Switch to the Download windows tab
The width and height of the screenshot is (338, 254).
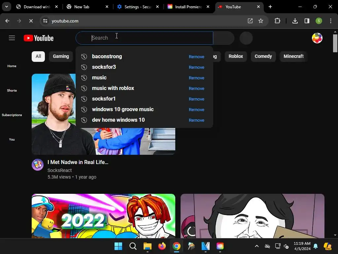37,7
